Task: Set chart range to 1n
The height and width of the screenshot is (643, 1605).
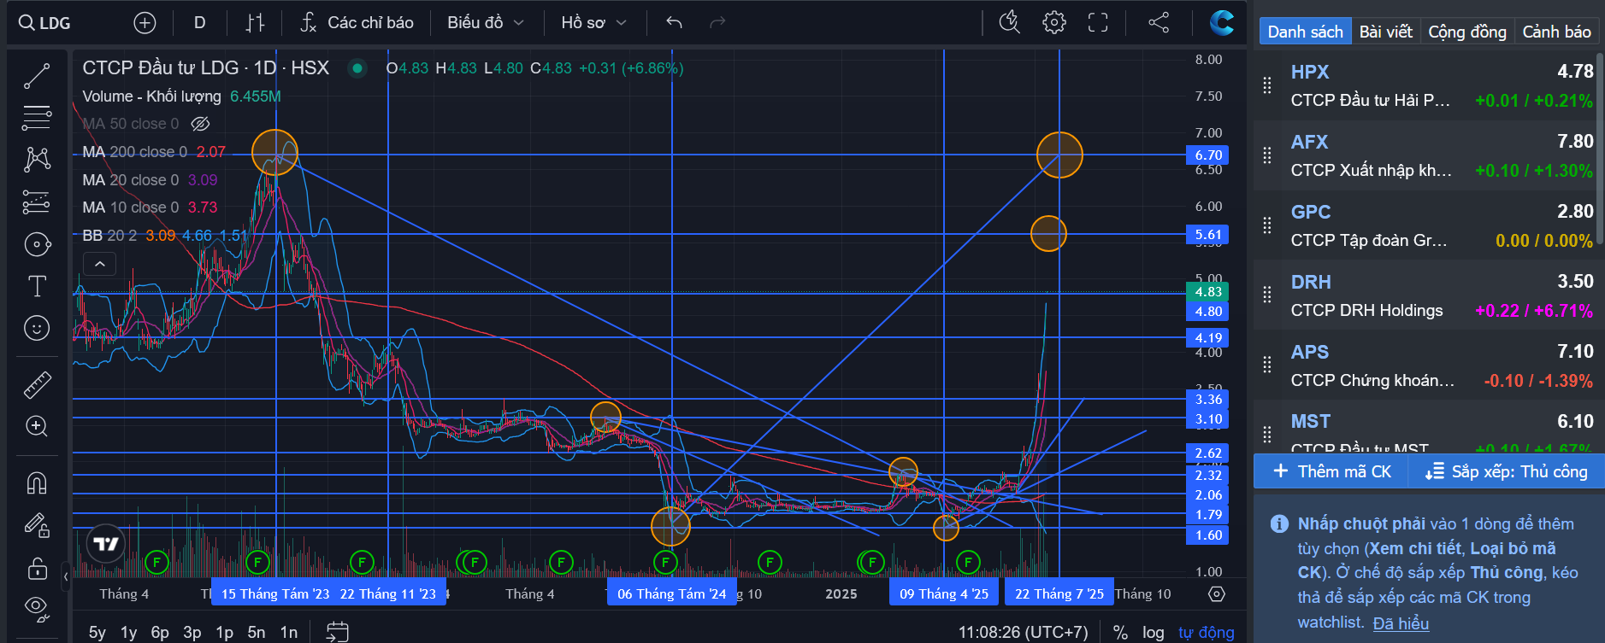Action: [289, 632]
